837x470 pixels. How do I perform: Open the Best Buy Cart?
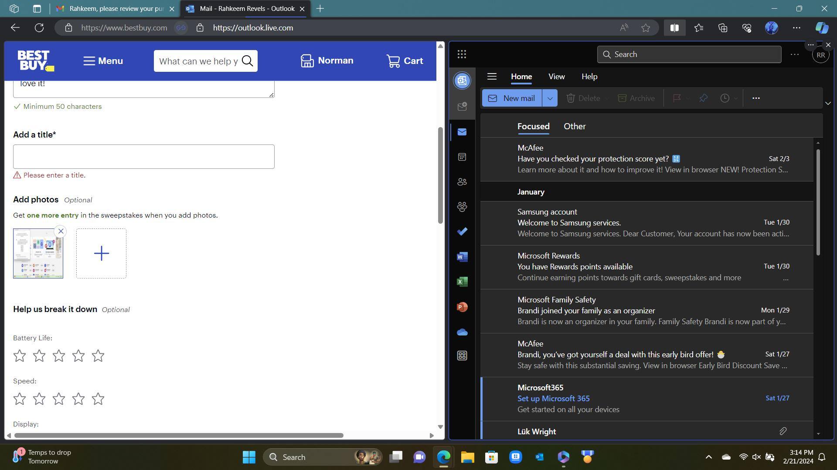coord(405,61)
